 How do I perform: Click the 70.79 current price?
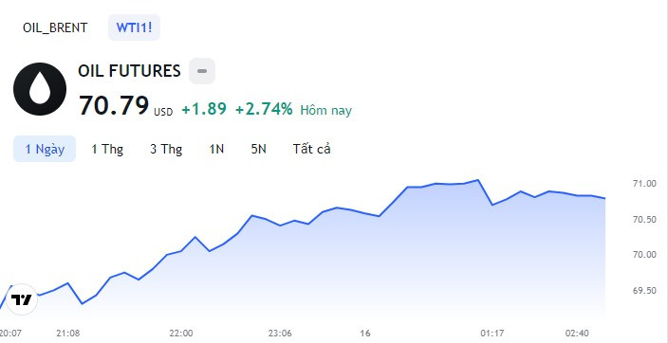click(114, 105)
